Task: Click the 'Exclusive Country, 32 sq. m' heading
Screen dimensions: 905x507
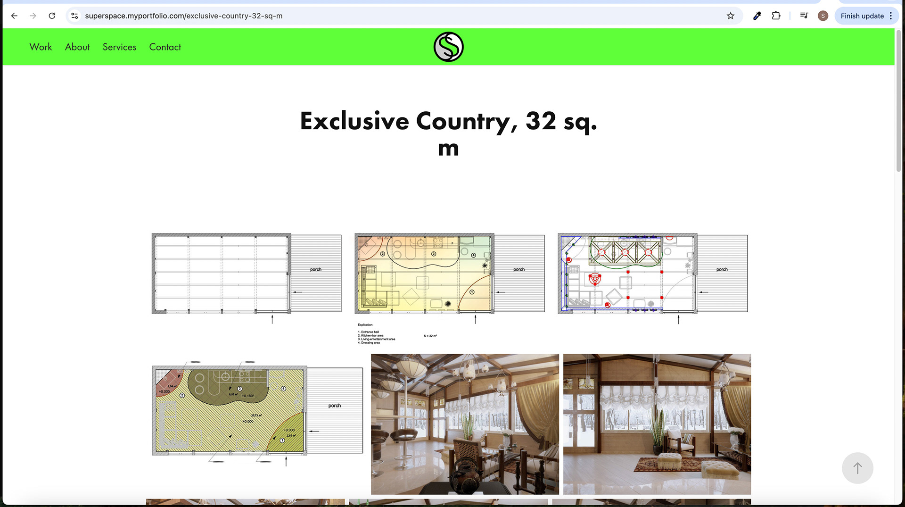Action: (x=448, y=134)
